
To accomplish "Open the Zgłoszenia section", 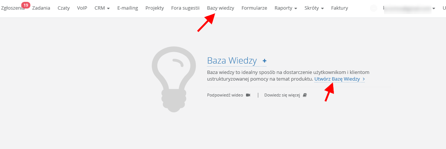I will point(11,8).
